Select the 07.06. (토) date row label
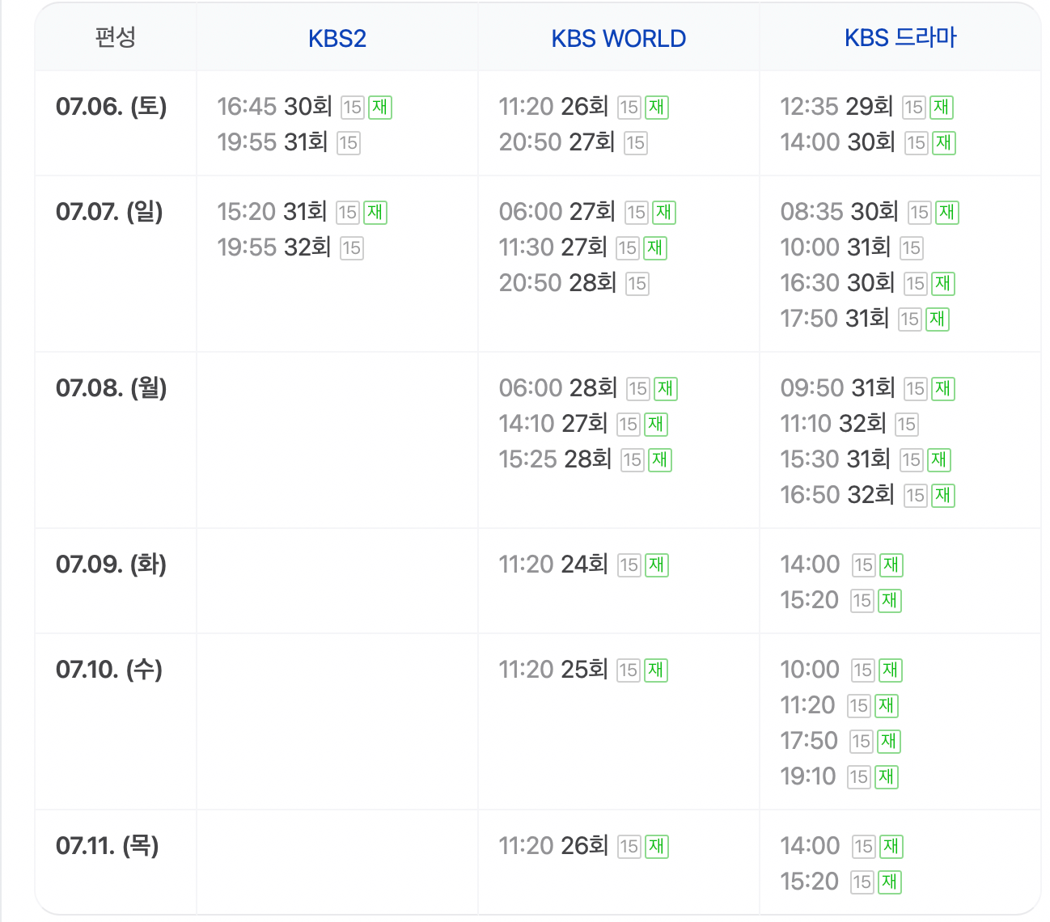Viewport: 1050px width, 922px height. coord(112,106)
